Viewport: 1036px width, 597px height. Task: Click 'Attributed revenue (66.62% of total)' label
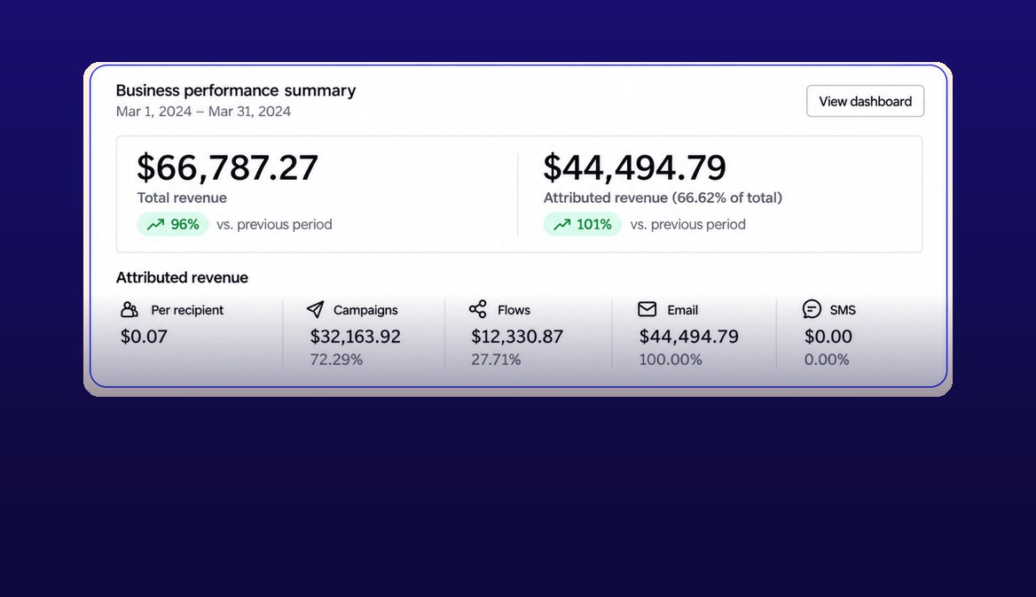pyautogui.click(x=663, y=198)
